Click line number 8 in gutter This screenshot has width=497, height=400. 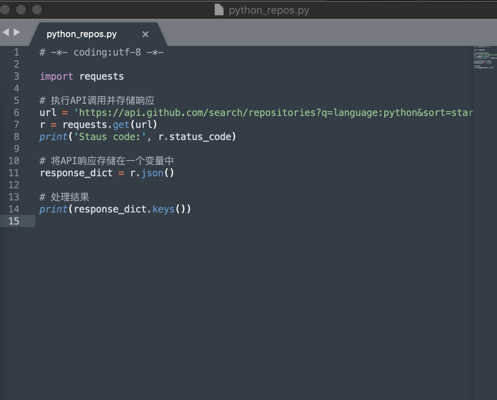(17, 137)
